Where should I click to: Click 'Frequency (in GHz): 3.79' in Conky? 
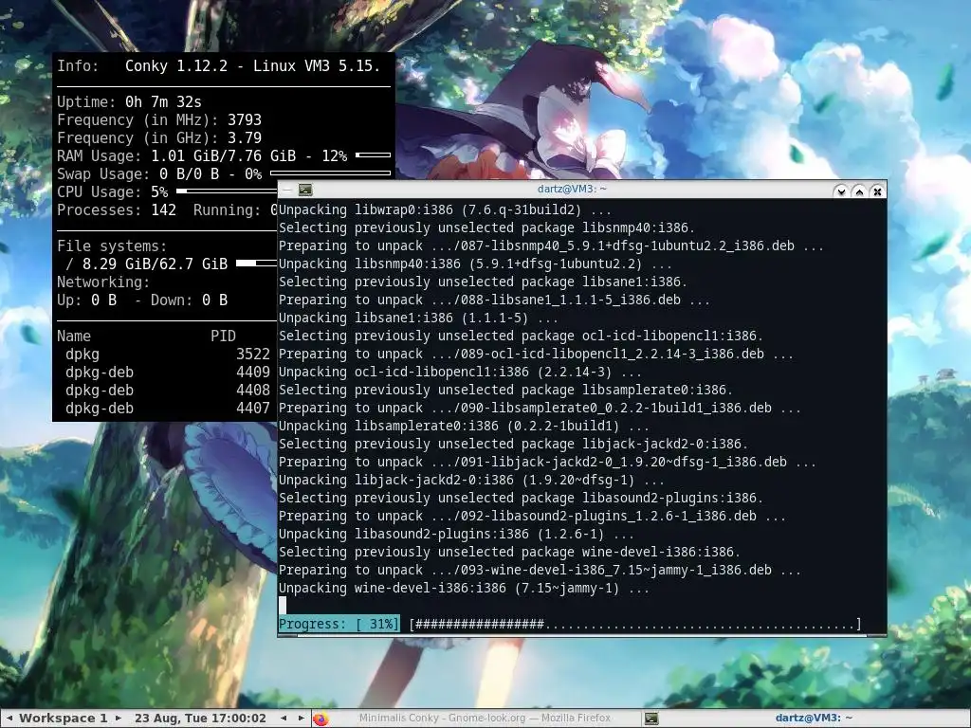[x=159, y=138]
